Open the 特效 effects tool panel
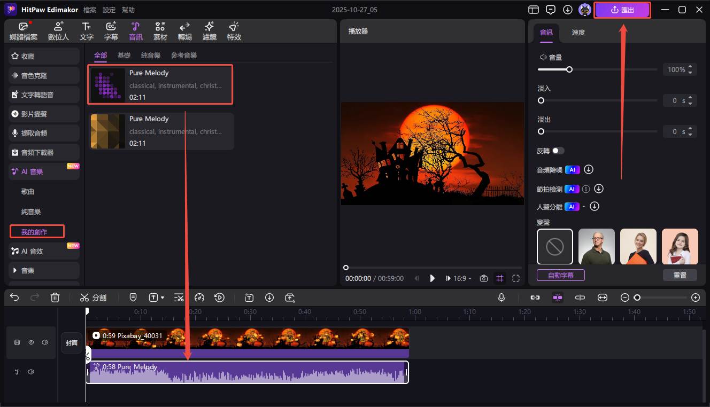Image resolution: width=710 pixels, height=407 pixels. tap(234, 32)
